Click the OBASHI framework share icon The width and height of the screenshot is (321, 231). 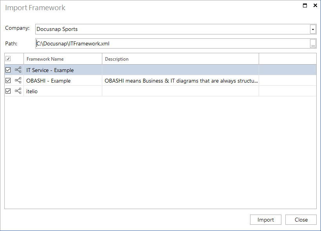pyautogui.click(x=18, y=80)
